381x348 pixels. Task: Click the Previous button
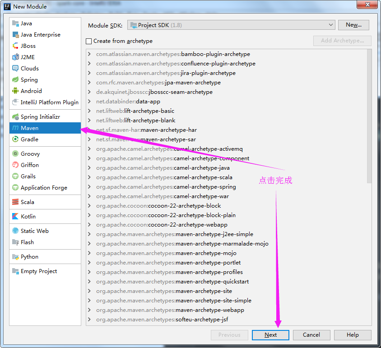[x=229, y=335]
